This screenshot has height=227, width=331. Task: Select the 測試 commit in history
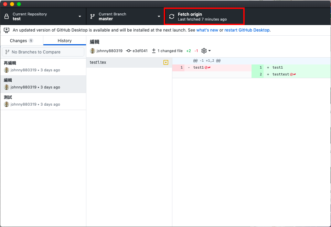[x=43, y=101]
